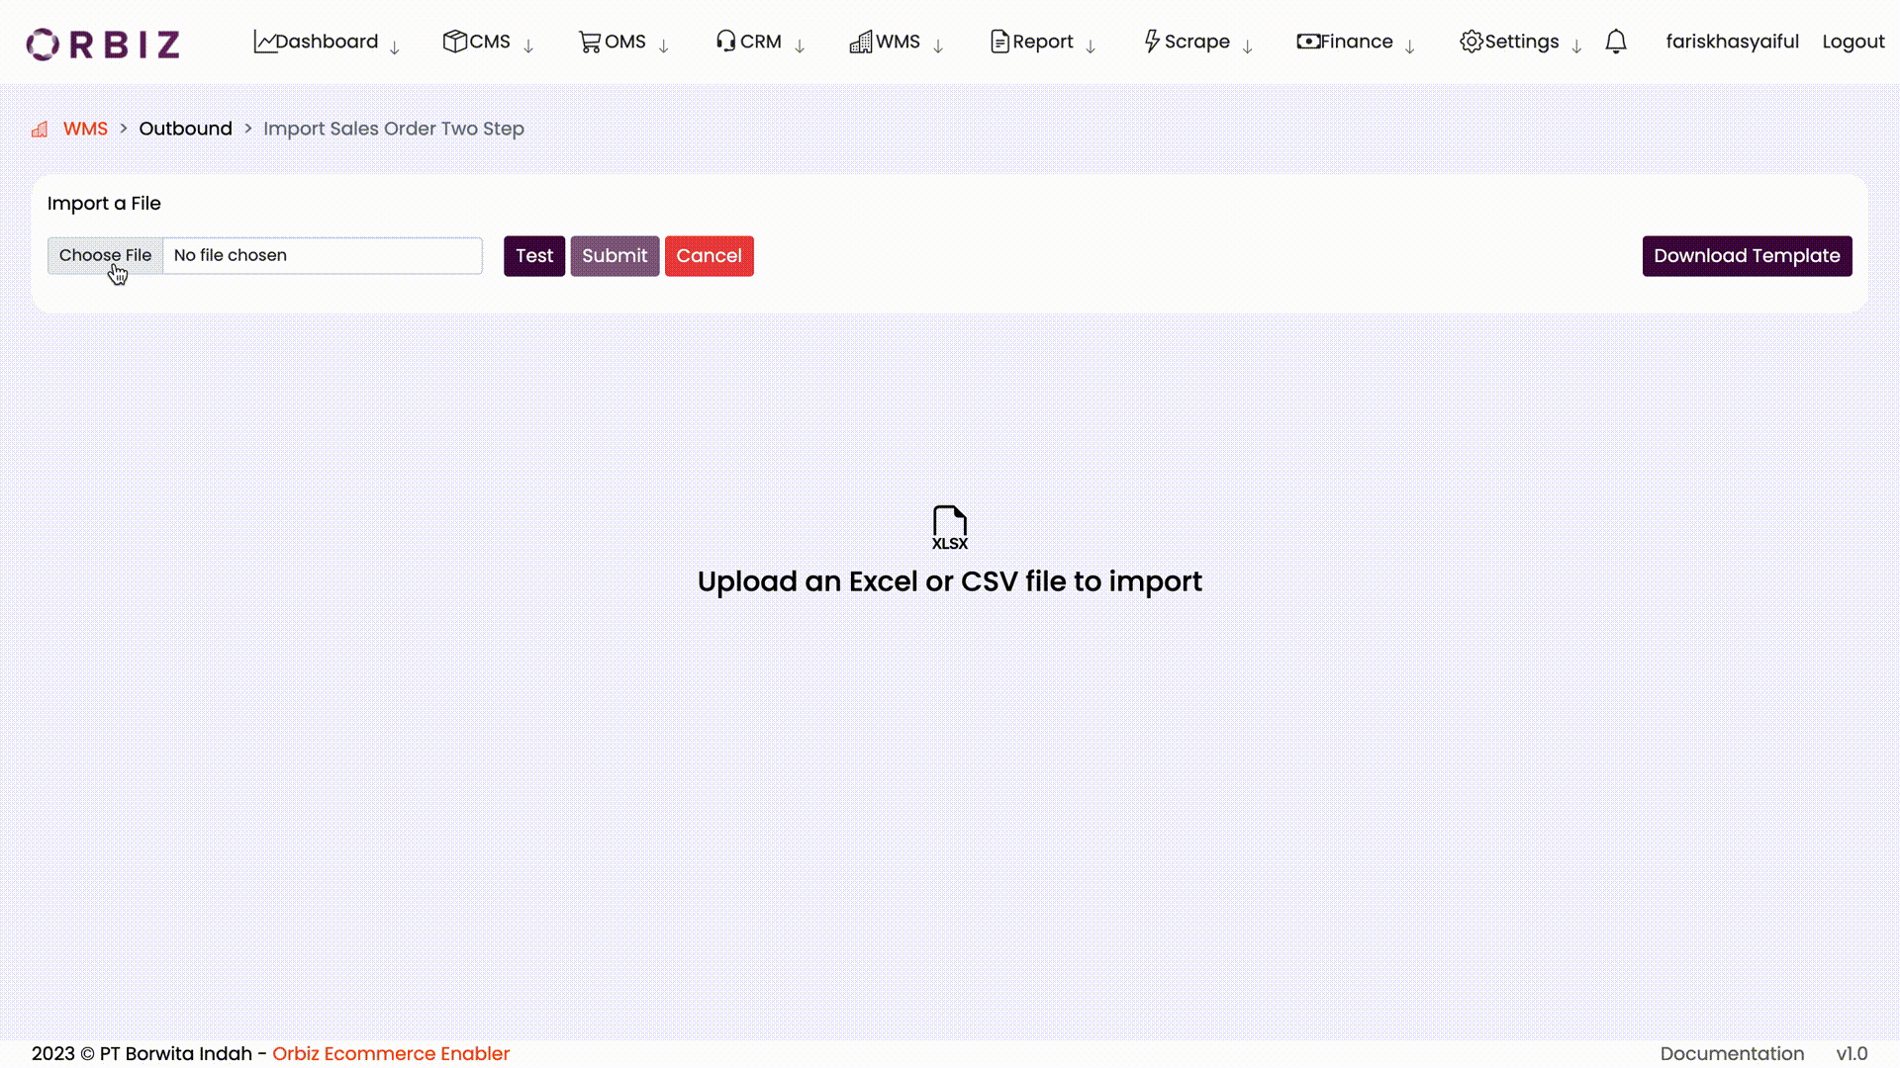Image resolution: width=1900 pixels, height=1068 pixels.
Task: Click the CRM module icon
Action: (725, 42)
